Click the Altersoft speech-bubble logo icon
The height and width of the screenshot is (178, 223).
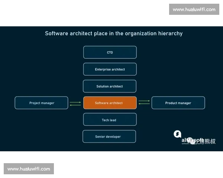(178, 133)
